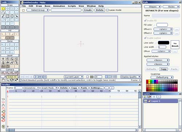The image size is (182, 132).
Task: Enable Lasso mode checkbox
Action: tap(107, 10)
